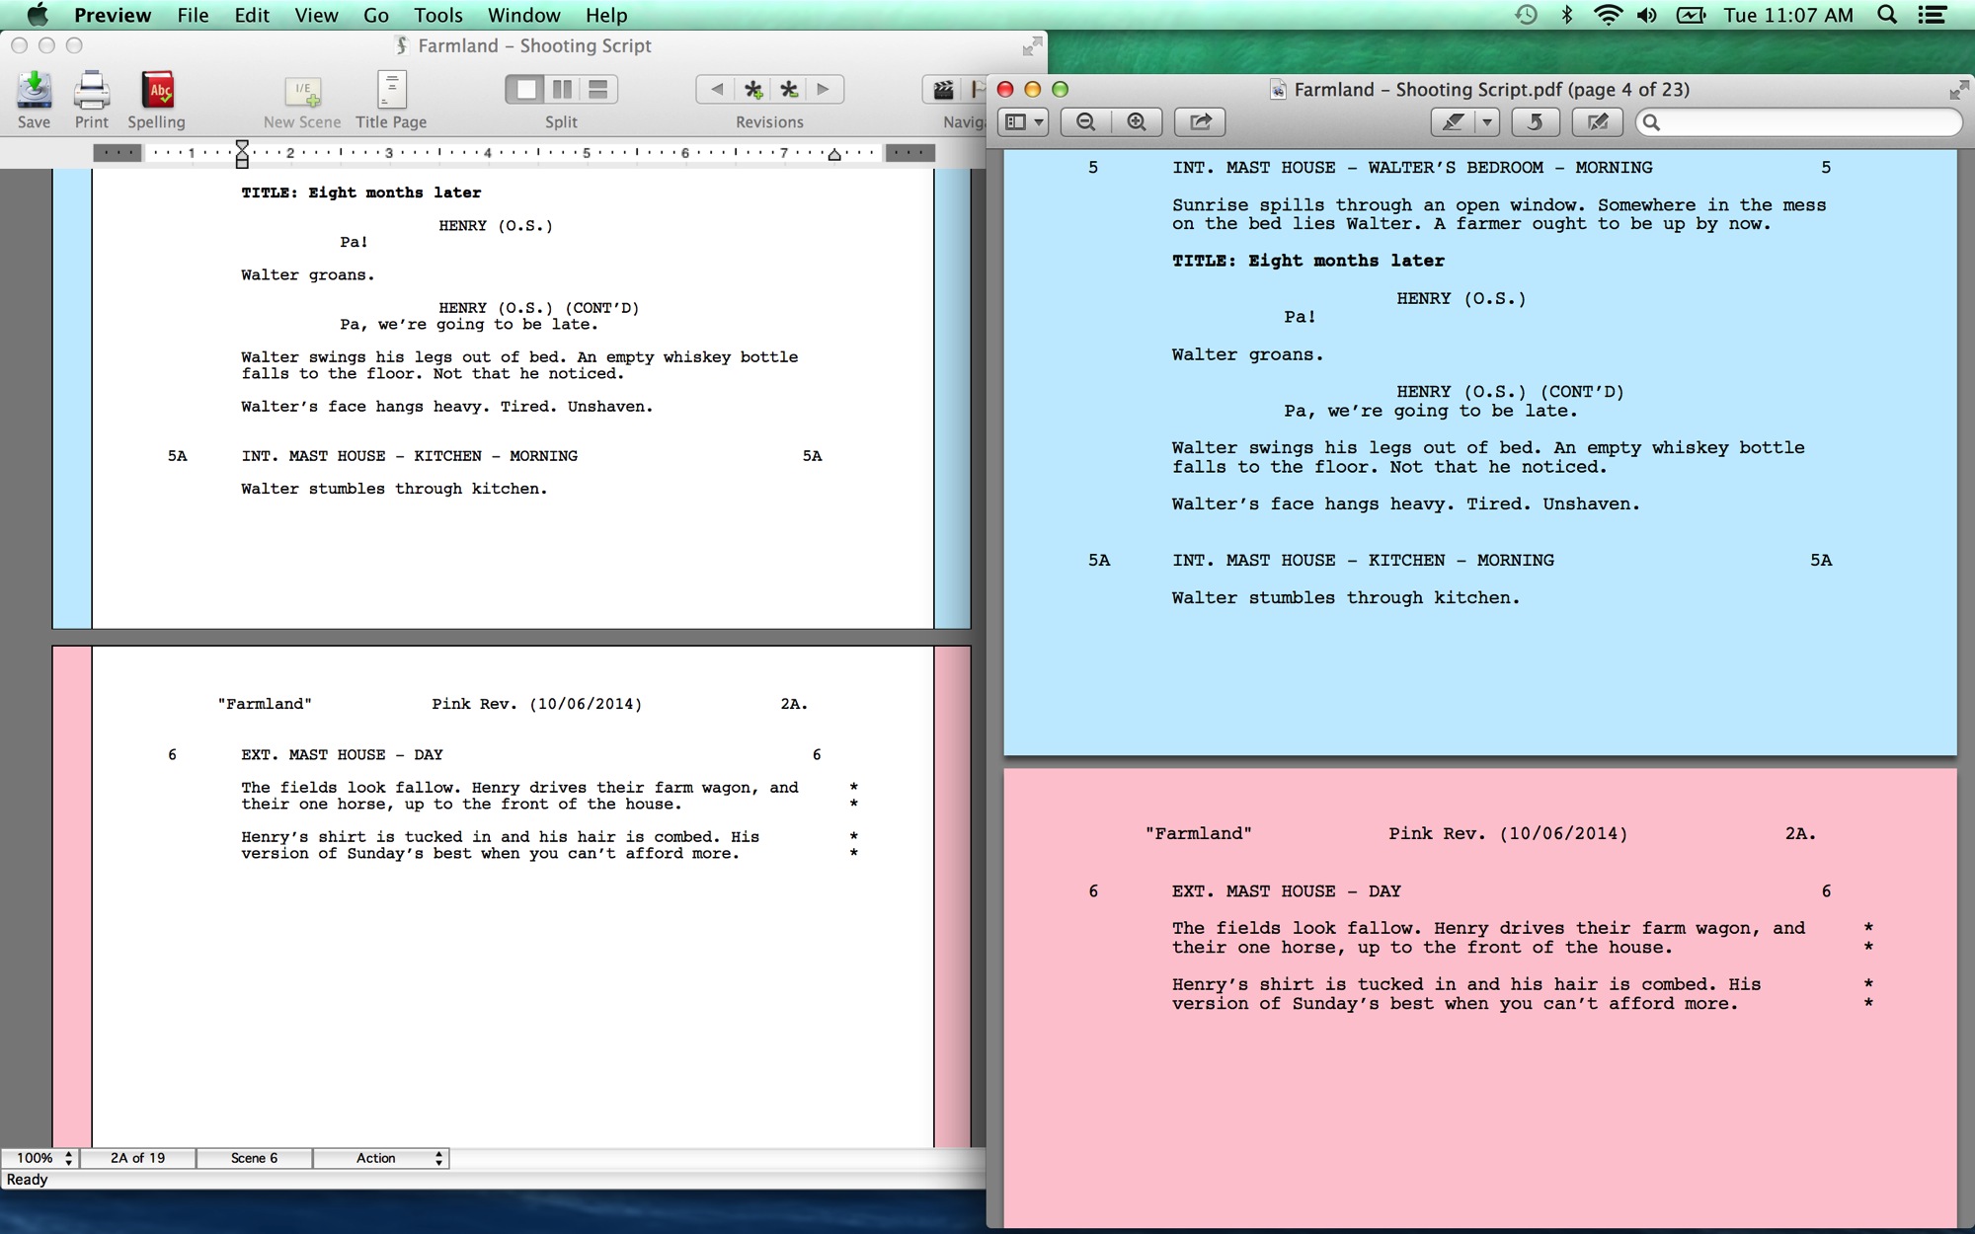This screenshot has width=1975, height=1234.
Task: Select the vertical Split view option
Action: click(x=562, y=90)
